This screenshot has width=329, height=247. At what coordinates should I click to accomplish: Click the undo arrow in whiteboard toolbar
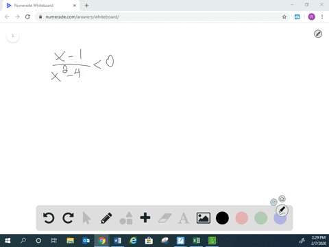[49, 218]
